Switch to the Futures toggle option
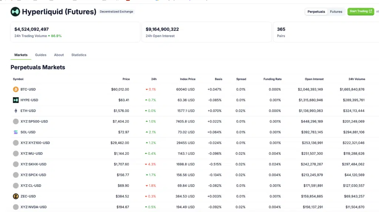379x212 pixels. (336, 11)
